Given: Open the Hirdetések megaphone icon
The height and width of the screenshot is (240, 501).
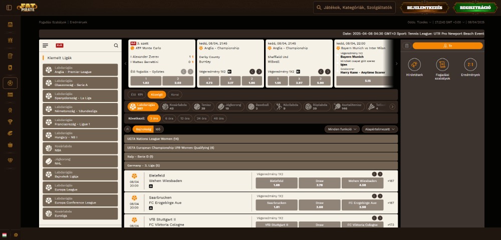Looking at the screenshot, I should pyautogui.click(x=414, y=64).
